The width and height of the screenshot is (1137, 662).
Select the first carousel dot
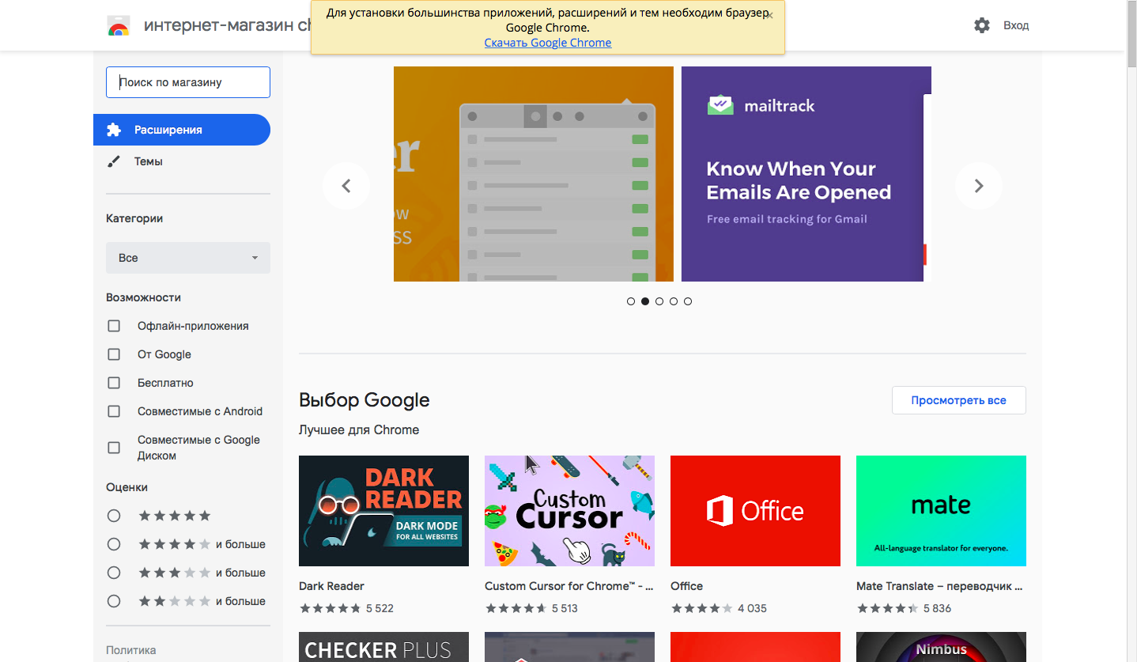[x=631, y=301]
